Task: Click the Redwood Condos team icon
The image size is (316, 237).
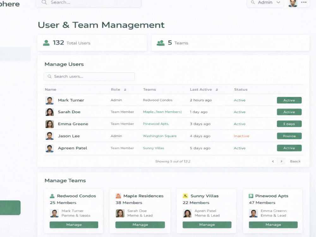Action: point(52,196)
